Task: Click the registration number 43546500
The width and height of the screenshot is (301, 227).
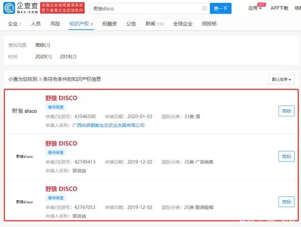Action: [85, 116]
